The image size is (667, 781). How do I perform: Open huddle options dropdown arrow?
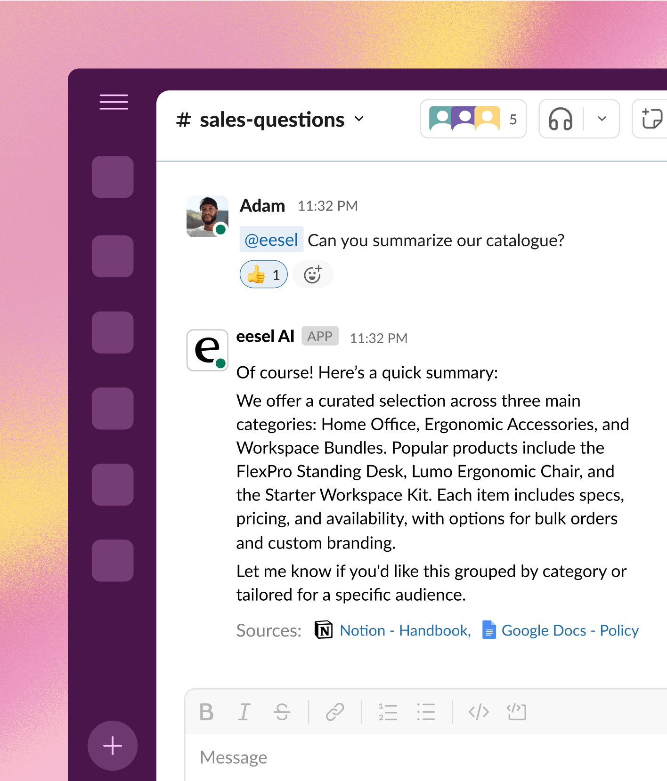pyautogui.click(x=602, y=119)
